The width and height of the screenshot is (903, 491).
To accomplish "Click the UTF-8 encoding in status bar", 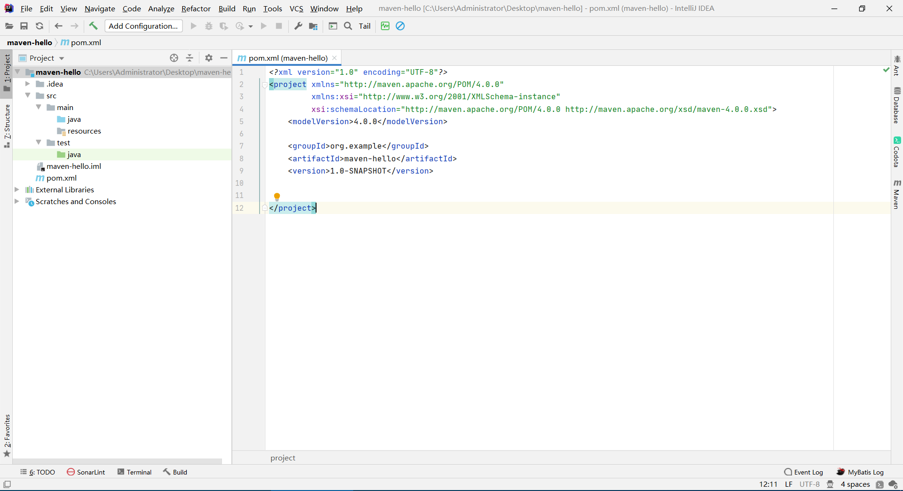I will (x=809, y=484).
